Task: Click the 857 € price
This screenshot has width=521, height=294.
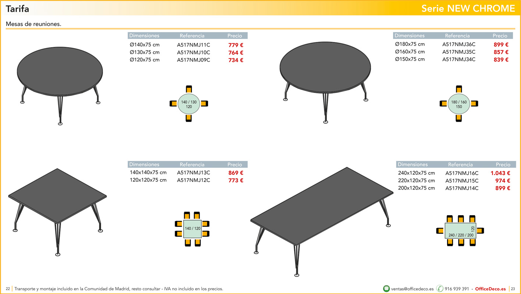Action: (x=501, y=52)
